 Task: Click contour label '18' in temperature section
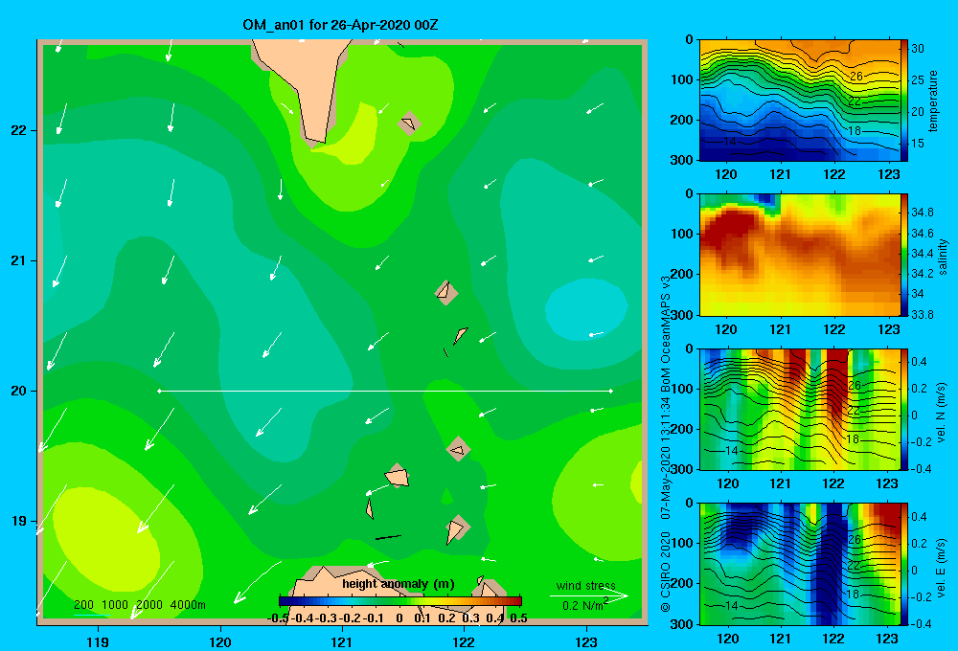[855, 131]
